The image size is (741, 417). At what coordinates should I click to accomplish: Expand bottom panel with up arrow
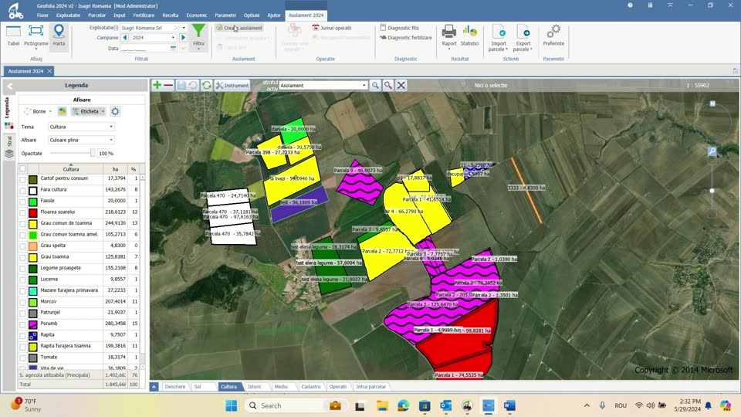tap(154, 387)
